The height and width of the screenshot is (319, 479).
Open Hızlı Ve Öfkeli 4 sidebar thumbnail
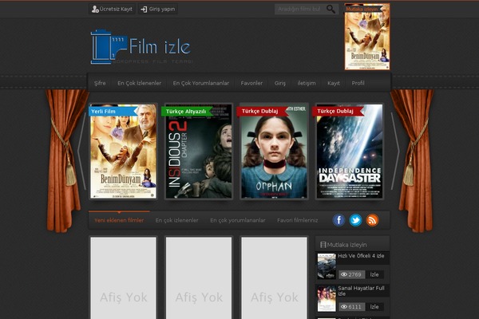coord(327,266)
